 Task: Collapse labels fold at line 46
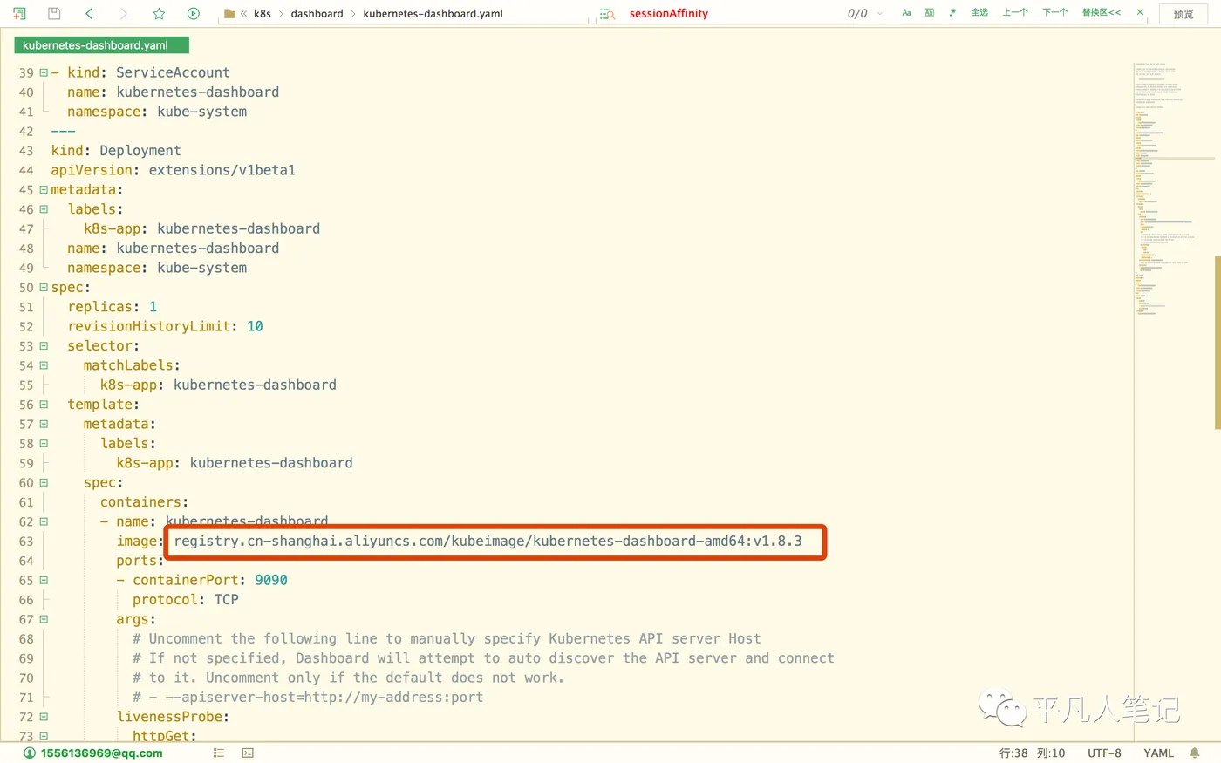[44, 209]
